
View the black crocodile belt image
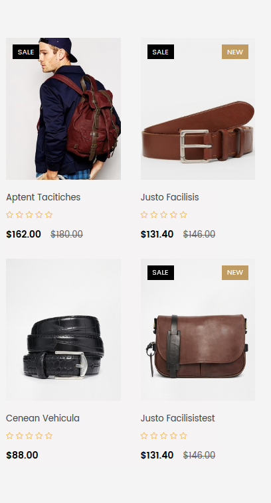[x=63, y=330]
